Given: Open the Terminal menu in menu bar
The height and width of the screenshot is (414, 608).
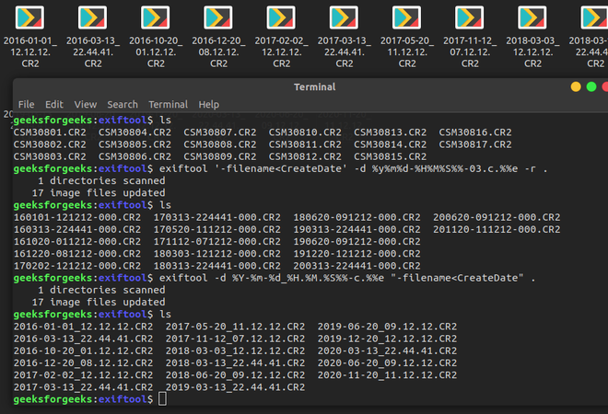Looking at the screenshot, I should (x=168, y=105).
